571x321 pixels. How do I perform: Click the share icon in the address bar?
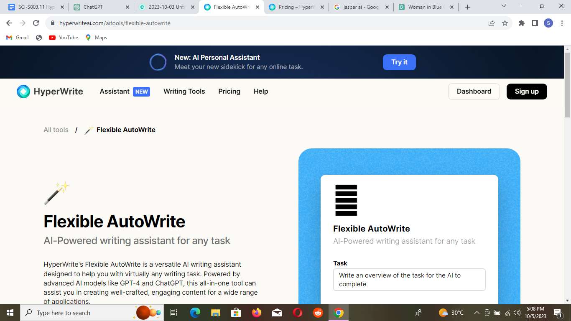pyautogui.click(x=491, y=23)
